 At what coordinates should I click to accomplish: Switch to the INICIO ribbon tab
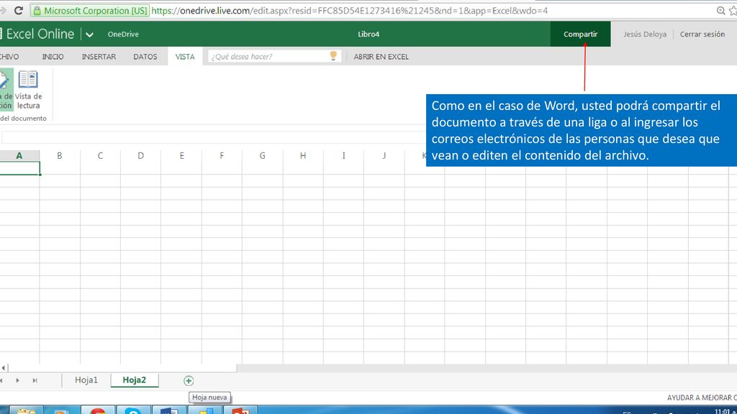click(53, 57)
